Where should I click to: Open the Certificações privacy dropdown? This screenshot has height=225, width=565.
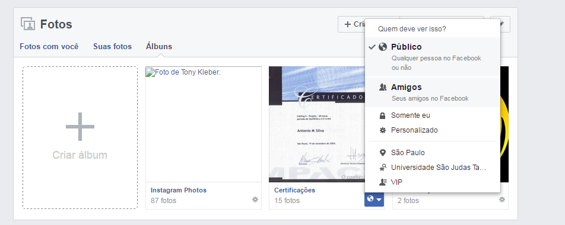374,199
